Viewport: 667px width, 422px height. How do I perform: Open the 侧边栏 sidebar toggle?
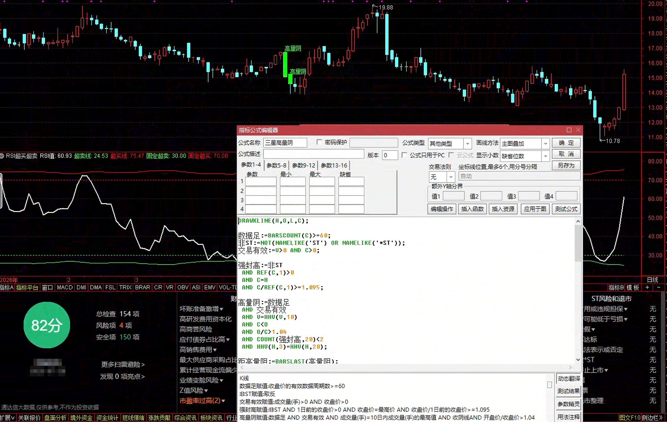pyautogui.click(x=652, y=418)
